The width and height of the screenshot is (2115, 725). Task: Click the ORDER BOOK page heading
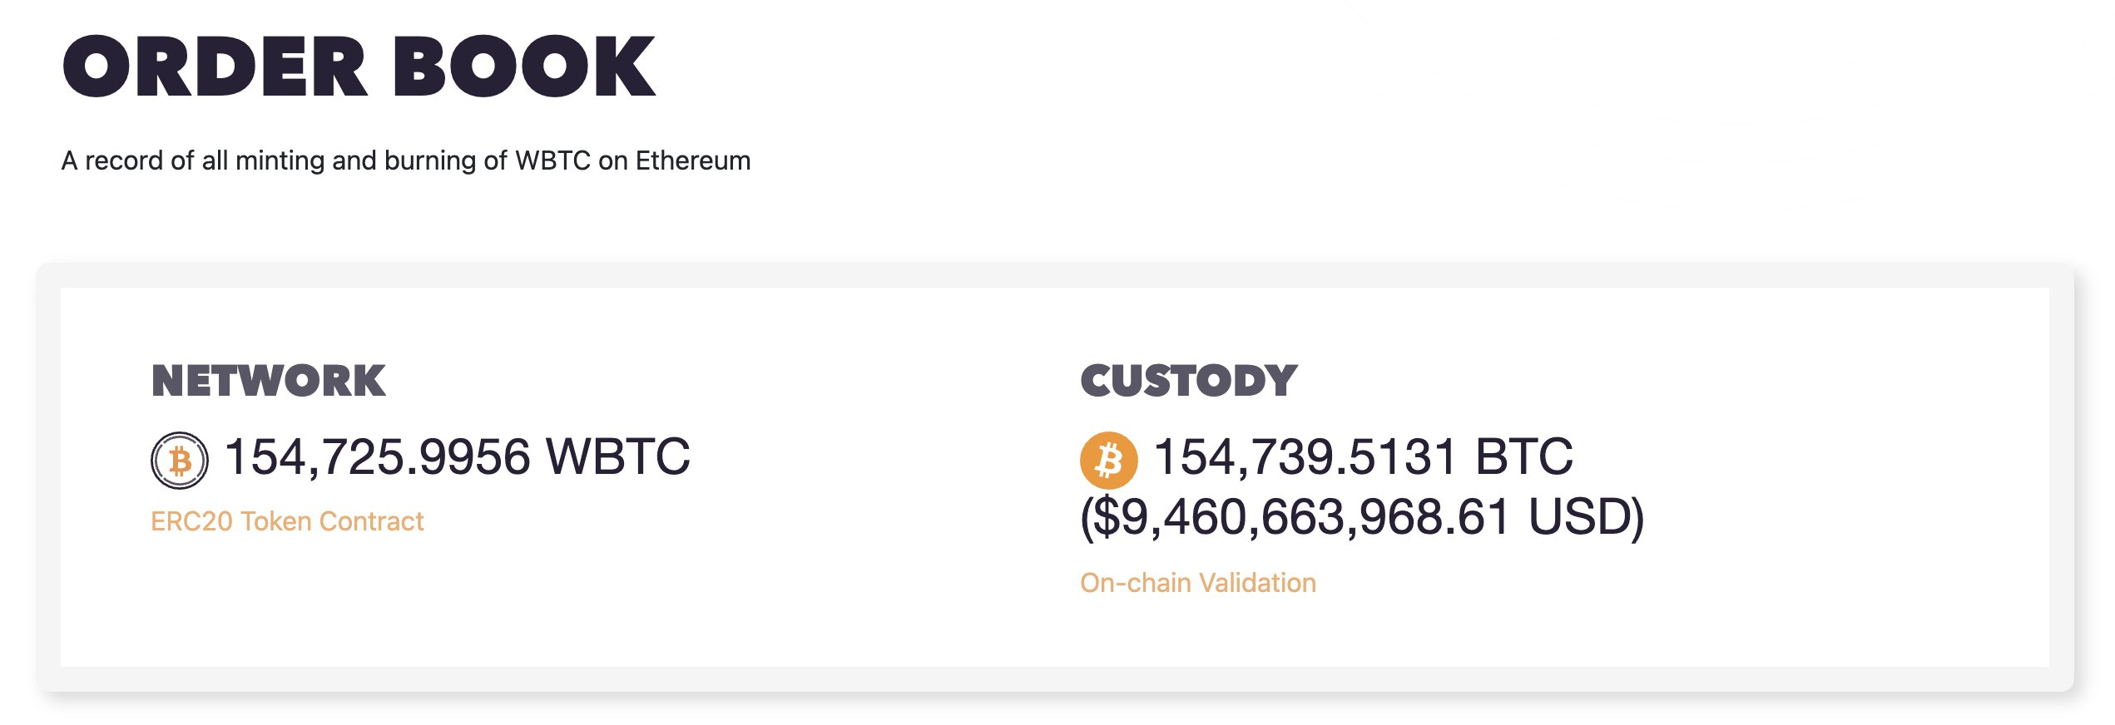tap(359, 67)
